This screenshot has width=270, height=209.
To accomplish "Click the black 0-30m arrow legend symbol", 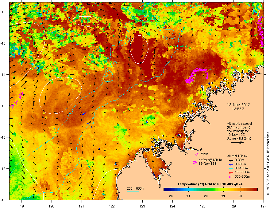I will click(x=231, y=160).
